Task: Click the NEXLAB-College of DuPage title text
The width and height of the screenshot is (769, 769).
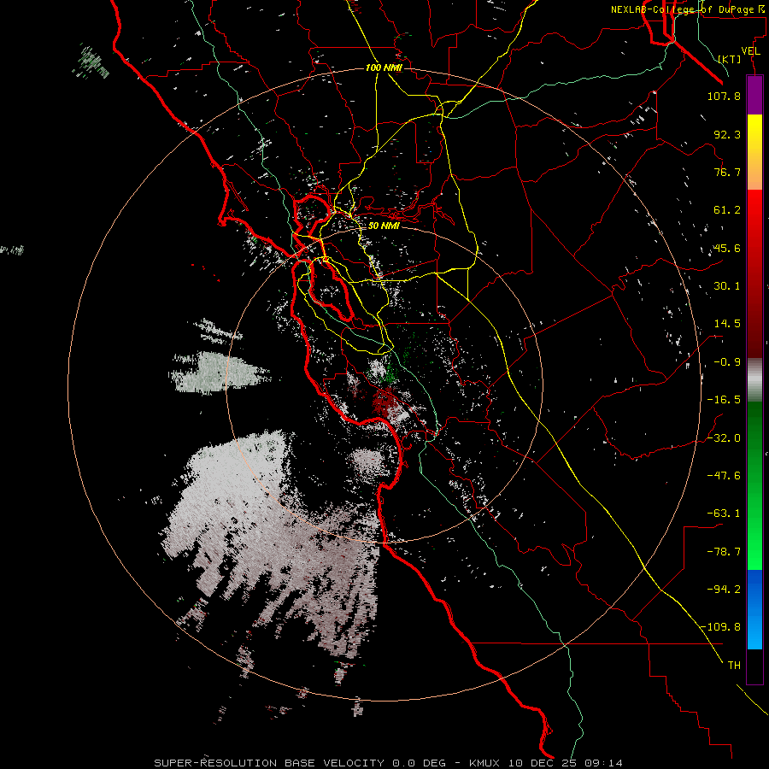Action: pos(686,9)
